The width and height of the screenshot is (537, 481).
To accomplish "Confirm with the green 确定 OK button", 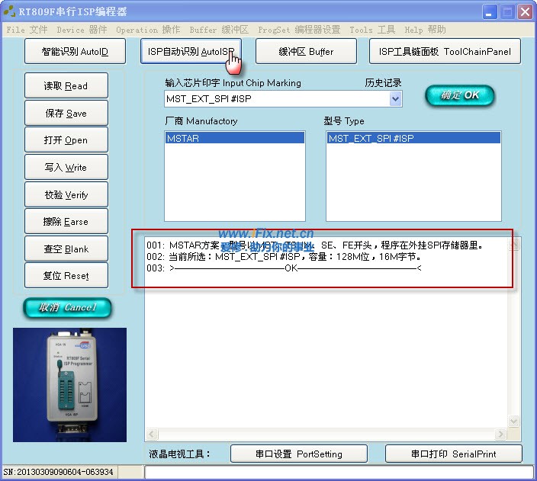I will point(459,95).
